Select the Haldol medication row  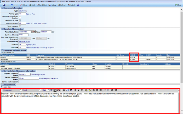tap(90, 66)
